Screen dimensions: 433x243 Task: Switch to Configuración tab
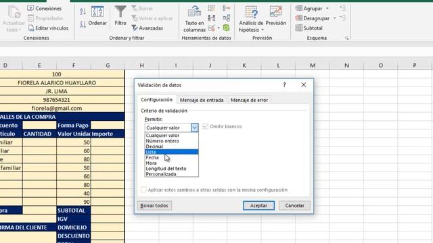pos(156,100)
